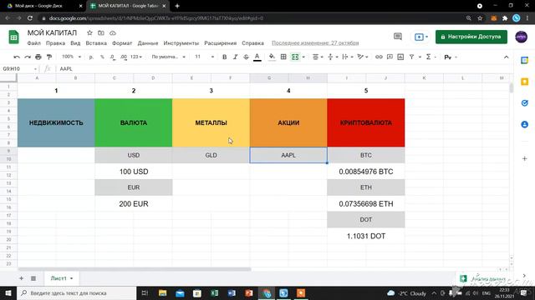Open Google Keep side panel
This screenshot has width=535, height=300.
pyautogui.click(x=524, y=82)
